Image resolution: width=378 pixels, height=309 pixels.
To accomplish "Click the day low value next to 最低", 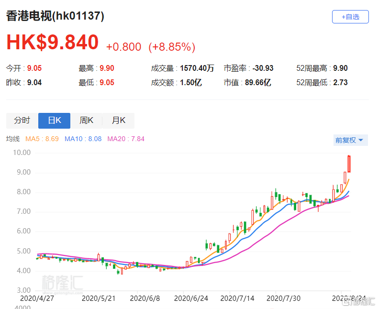I will (107, 83).
